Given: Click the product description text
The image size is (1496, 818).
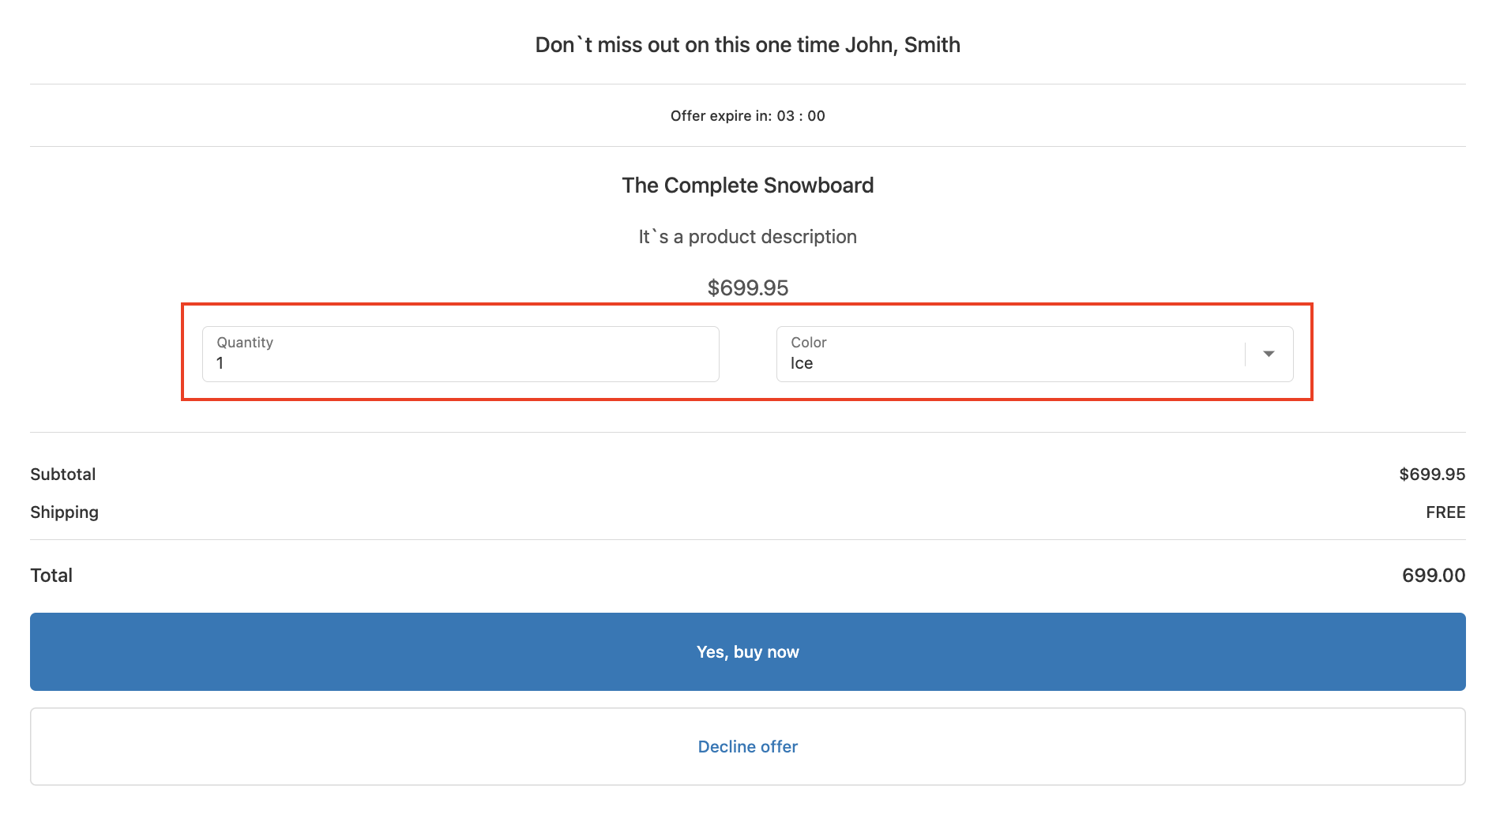Looking at the screenshot, I should [x=747, y=237].
